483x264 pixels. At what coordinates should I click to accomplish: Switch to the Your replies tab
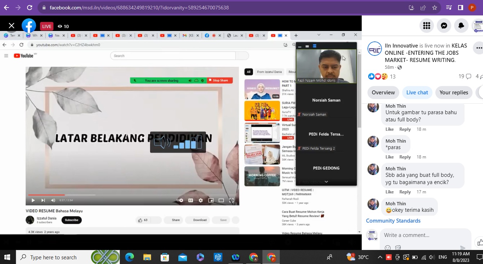(454, 93)
